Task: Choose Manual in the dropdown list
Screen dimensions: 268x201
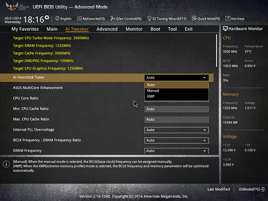Action: (x=176, y=91)
